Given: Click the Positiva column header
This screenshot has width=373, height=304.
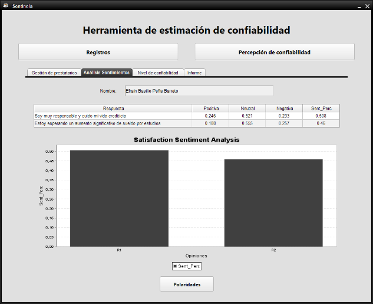Looking at the screenshot, I should [x=211, y=108].
